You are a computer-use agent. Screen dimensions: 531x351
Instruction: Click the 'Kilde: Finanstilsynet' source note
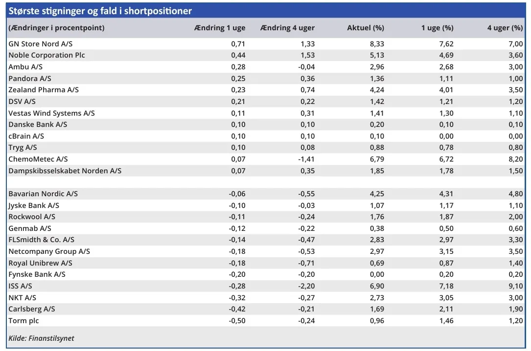tap(41, 338)
